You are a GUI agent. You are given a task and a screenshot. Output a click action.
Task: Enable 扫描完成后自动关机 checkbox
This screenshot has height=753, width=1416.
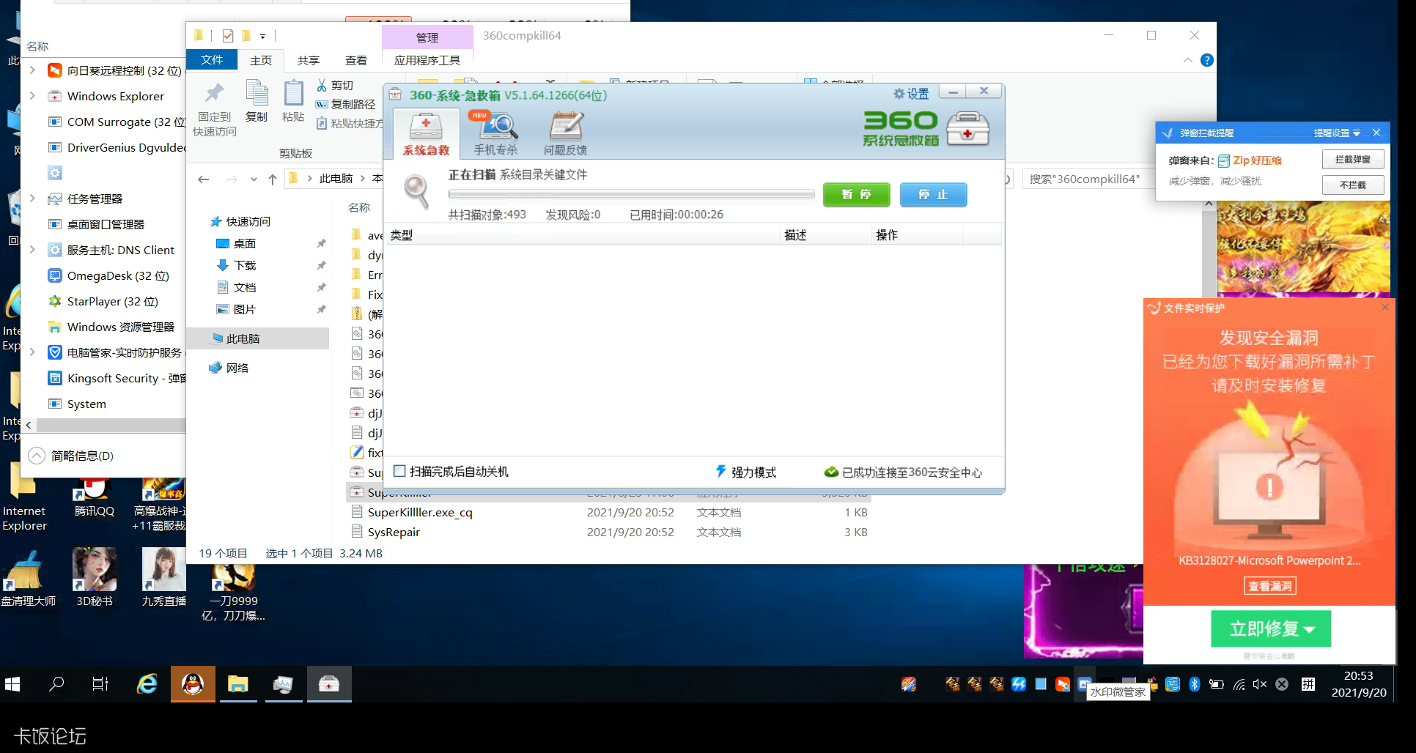coord(399,471)
